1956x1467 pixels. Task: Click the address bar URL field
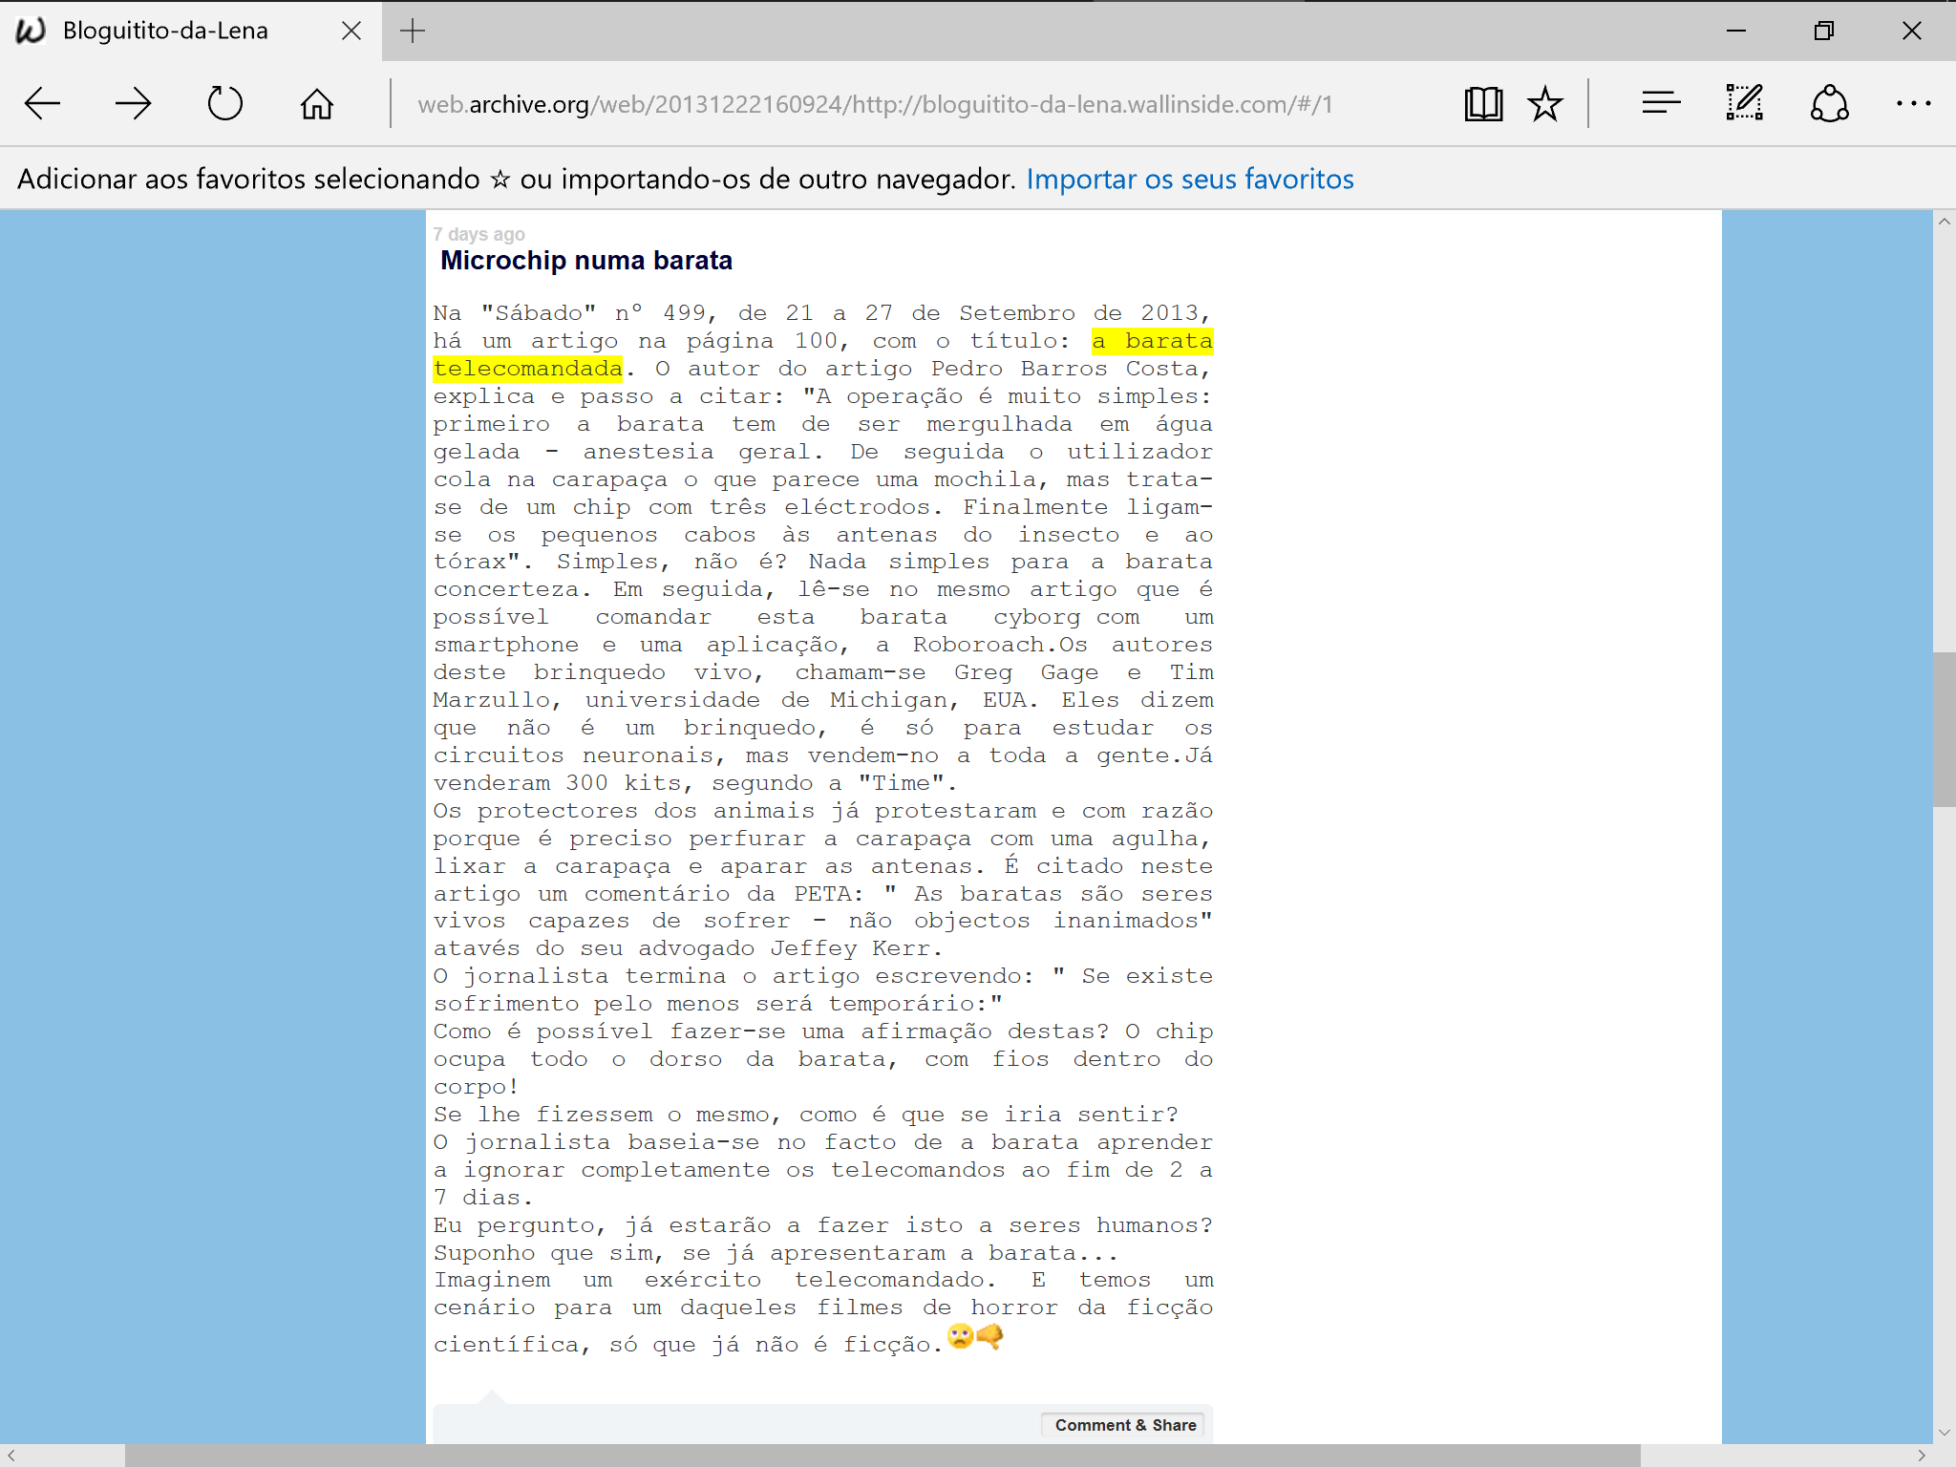[874, 103]
